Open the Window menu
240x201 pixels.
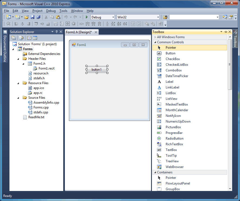(77, 11)
